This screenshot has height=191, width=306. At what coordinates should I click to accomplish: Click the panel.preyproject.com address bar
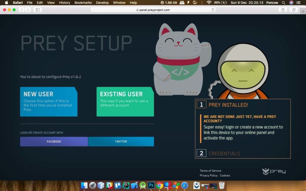point(153,10)
